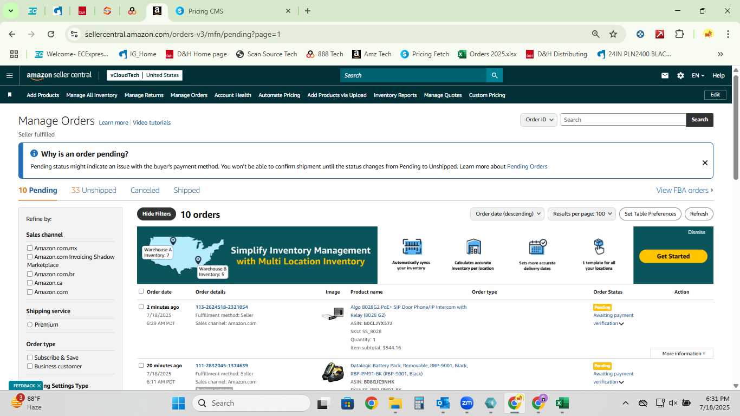
Task: Open the Windows Start menu
Action: (x=178, y=403)
